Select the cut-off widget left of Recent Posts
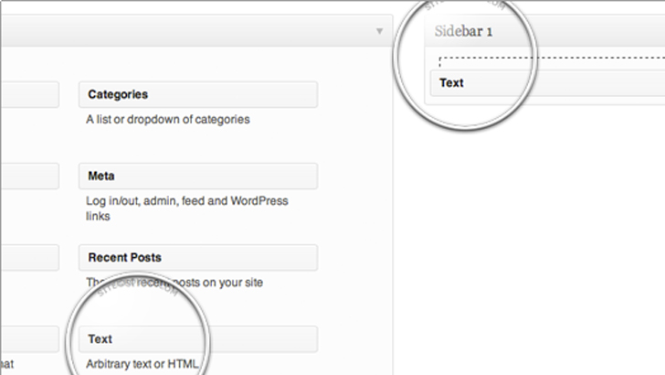665x375 pixels. coord(29,258)
